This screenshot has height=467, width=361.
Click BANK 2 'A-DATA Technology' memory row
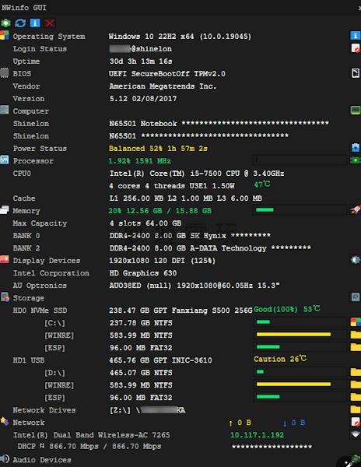coord(210,248)
